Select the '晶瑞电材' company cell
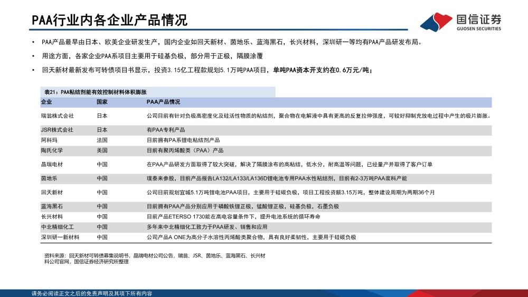Viewport: 528px width, 297px height. 52,165
